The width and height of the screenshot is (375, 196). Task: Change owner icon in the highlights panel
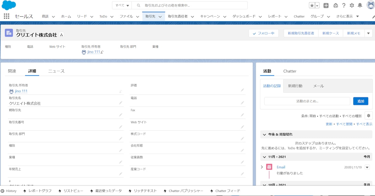(102, 52)
